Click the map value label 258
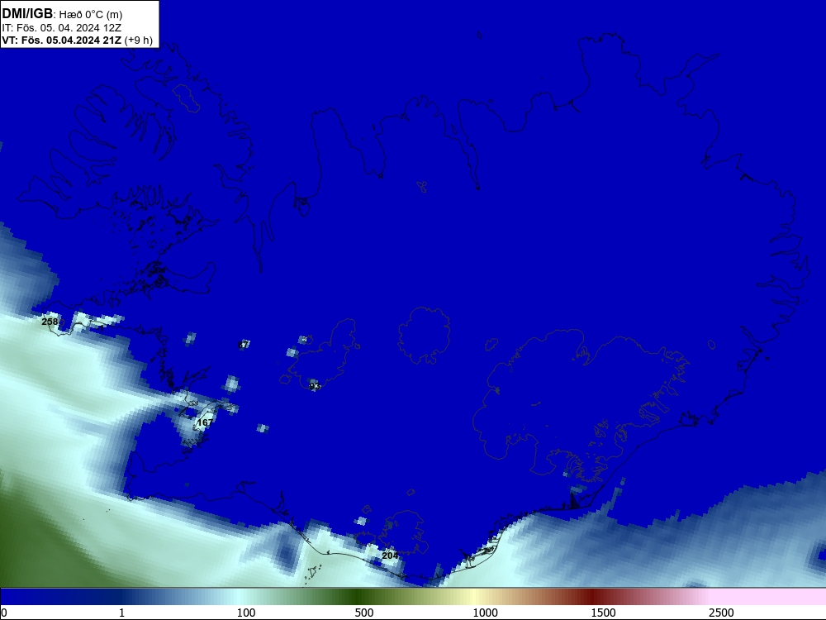Screen dimensions: 826x620 click(50, 322)
